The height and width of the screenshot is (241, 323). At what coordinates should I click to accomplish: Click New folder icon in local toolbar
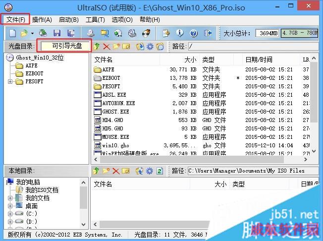tap(106, 171)
